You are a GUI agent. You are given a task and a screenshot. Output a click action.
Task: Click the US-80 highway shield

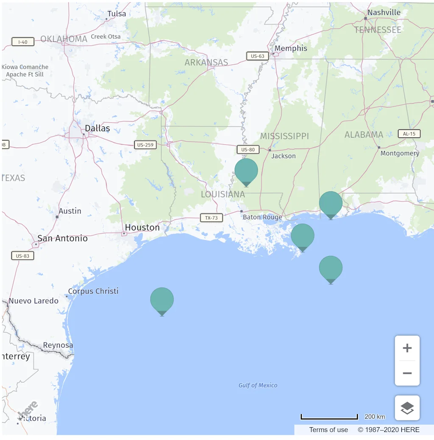[x=248, y=150]
